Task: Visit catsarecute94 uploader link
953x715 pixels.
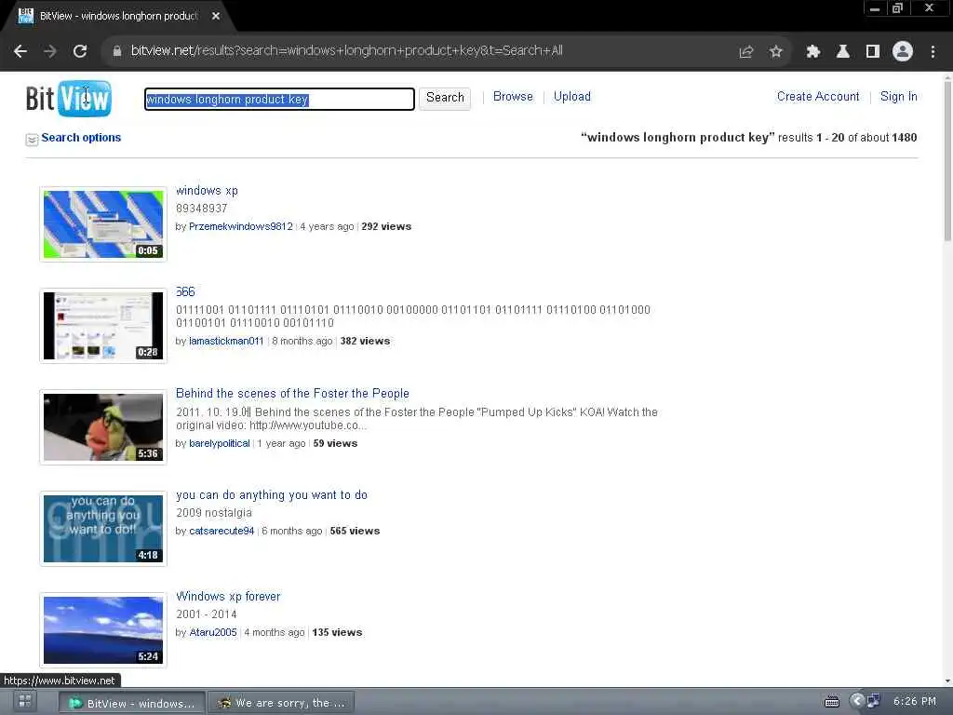Action: 221,532
